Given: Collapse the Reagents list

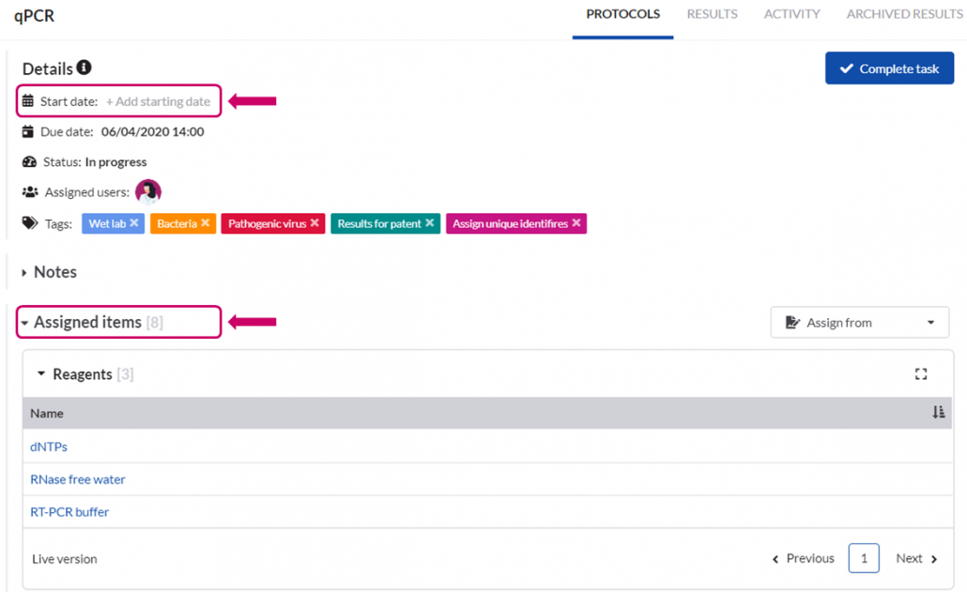Looking at the screenshot, I should (x=41, y=374).
